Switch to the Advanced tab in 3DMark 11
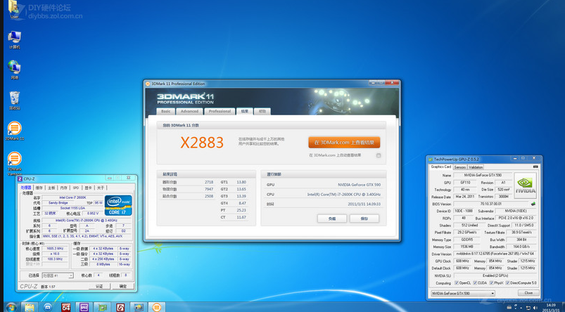The image size is (565, 312). tap(189, 111)
